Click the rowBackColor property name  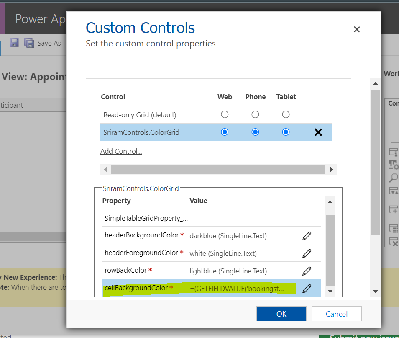click(x=126, y=270)
